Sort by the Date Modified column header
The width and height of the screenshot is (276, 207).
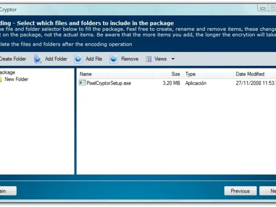click(255, 74)
